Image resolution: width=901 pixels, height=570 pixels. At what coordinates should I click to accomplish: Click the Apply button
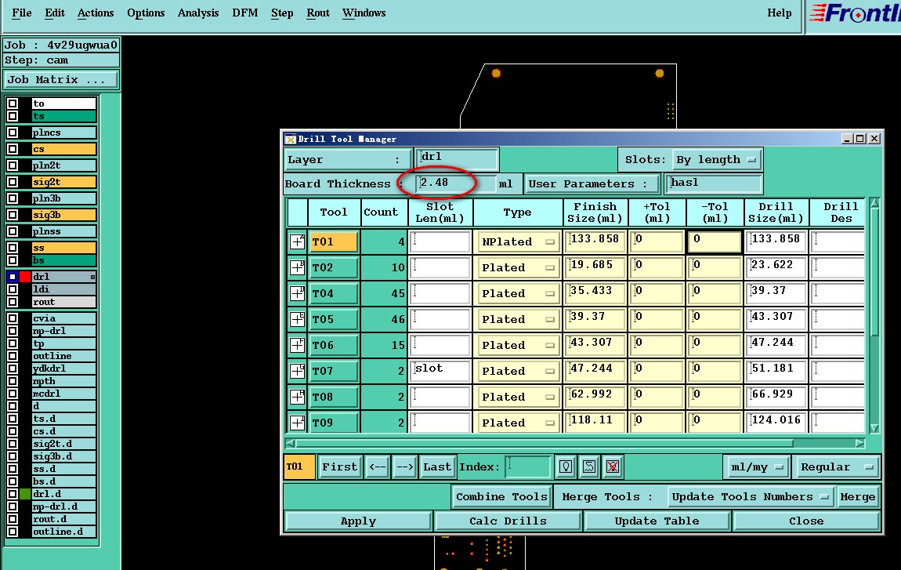click(358, 521)
